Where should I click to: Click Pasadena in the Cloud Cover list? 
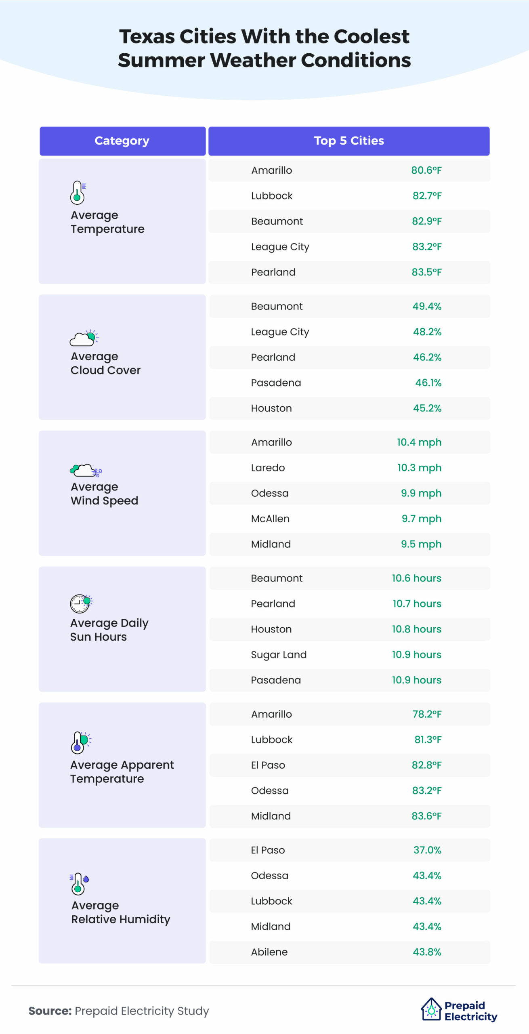[x=276, y=382]
